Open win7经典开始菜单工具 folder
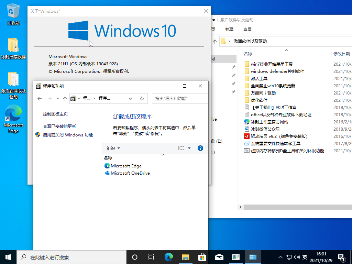 pos(269,64)
